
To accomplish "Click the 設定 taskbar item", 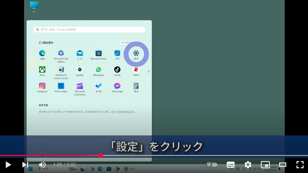I will (x=129, y=169).
